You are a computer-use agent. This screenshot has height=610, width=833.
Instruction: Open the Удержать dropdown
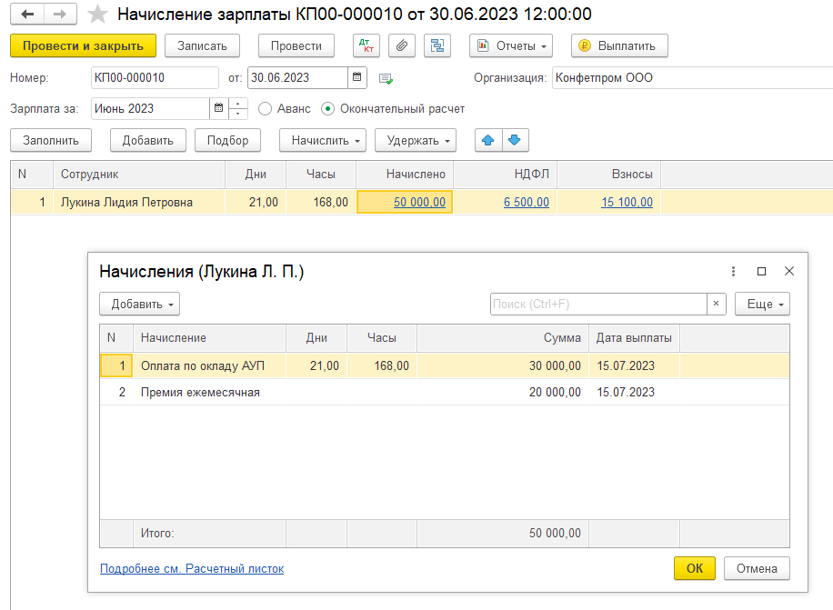(x=415, y=140)
